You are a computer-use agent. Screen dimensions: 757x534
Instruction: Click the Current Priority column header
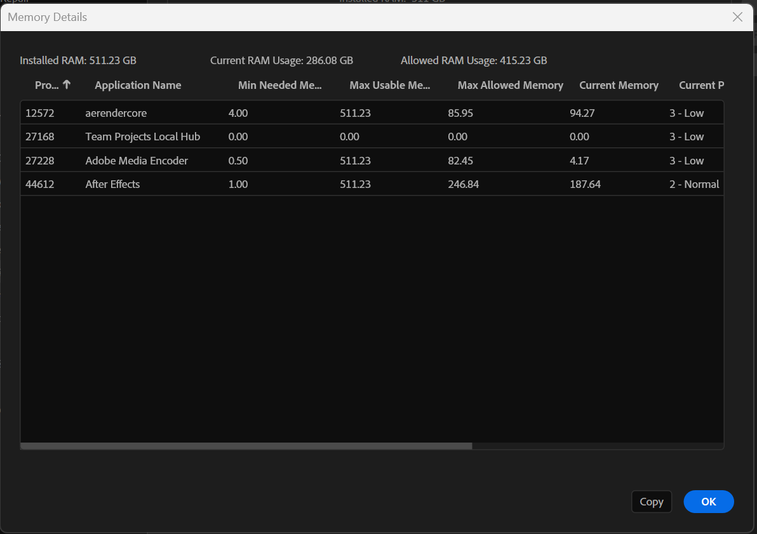point(701,85)
